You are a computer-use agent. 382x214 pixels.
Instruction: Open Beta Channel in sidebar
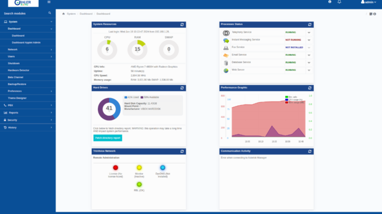click(28, 77)
